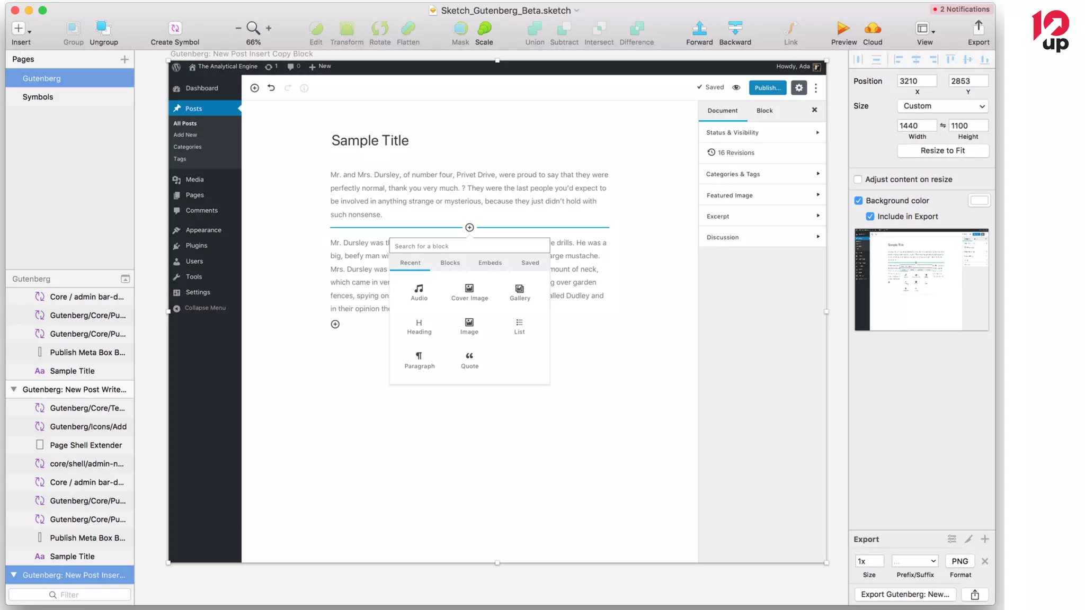Click the Ungroup icon in toolbar
This screenshot has width=1085, height=610.
103,28
